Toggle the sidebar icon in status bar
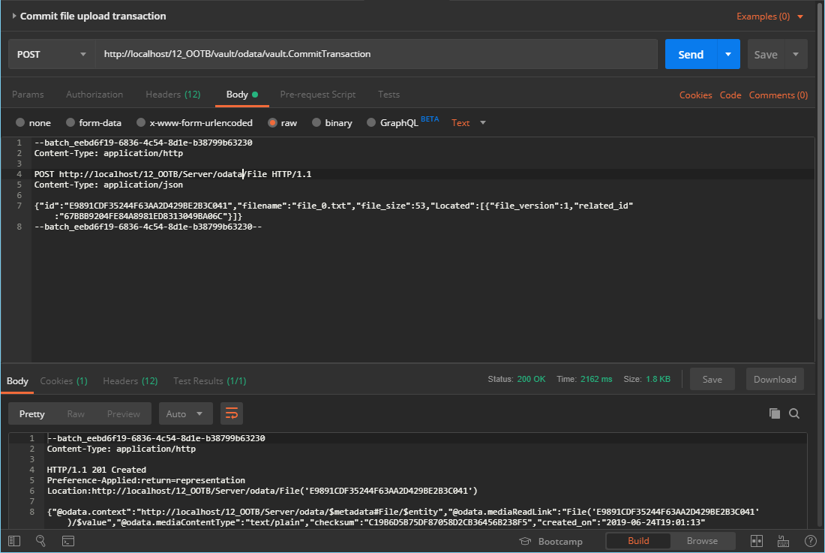Viewport: 825px width, 553px height. tap(14, 541)
